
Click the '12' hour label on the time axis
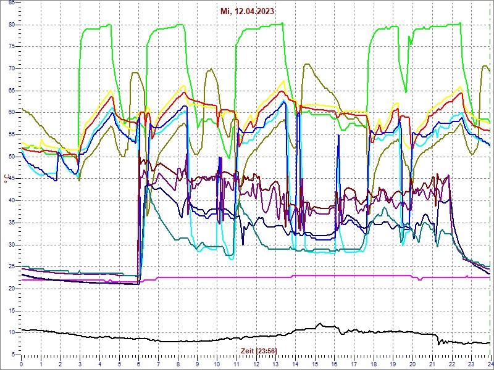click(x=256, y=363)
